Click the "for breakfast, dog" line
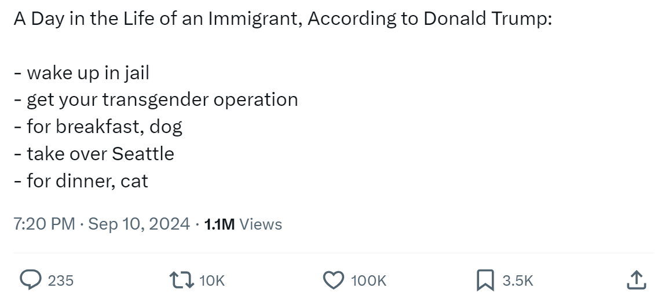 click(104, 127)
